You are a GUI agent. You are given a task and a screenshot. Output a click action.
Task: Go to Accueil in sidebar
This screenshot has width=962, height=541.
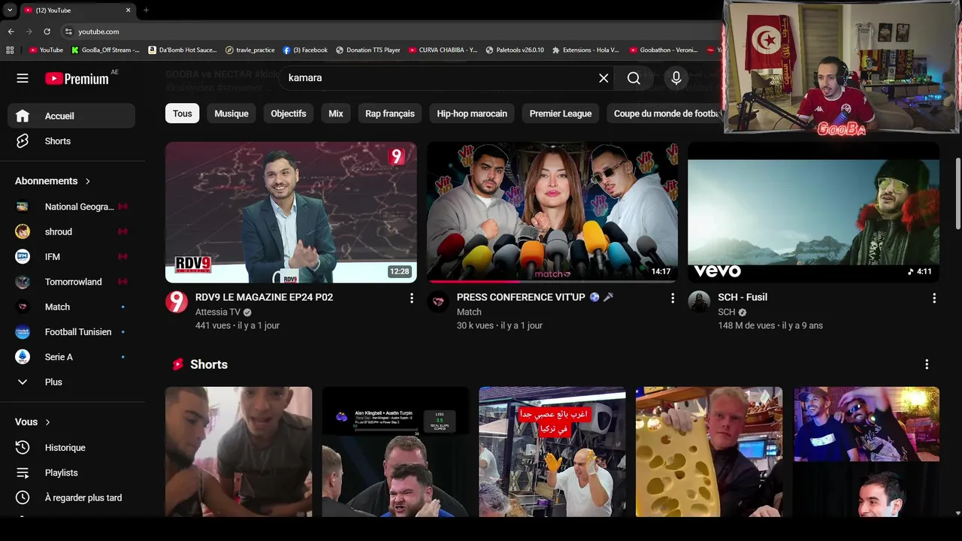[71, 116]
